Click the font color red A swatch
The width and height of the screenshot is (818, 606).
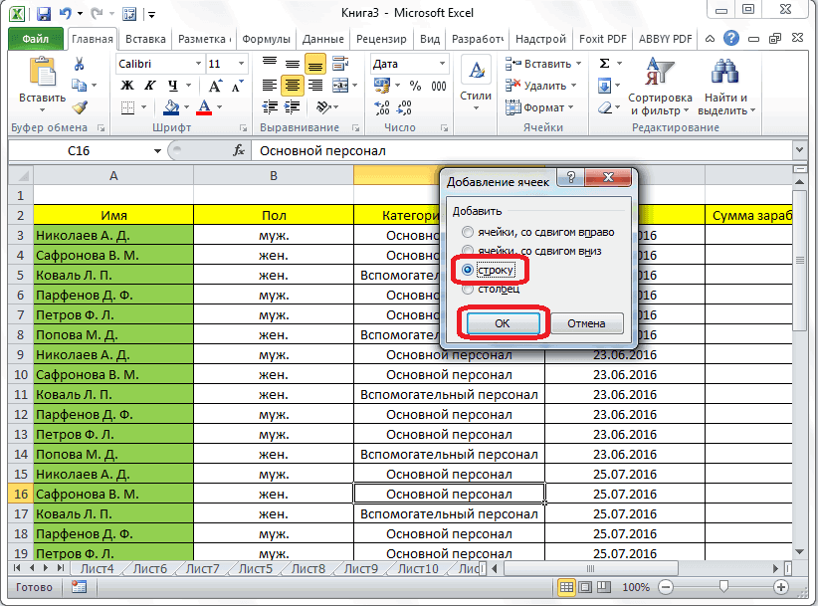(205, 107)
